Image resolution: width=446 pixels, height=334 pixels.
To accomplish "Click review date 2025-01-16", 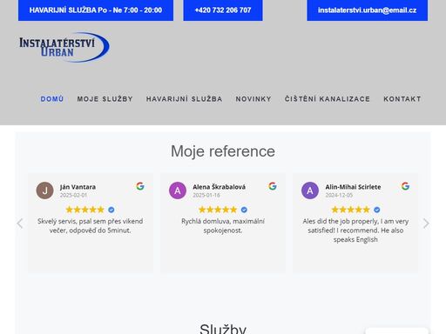I will [x=206, y=195].
